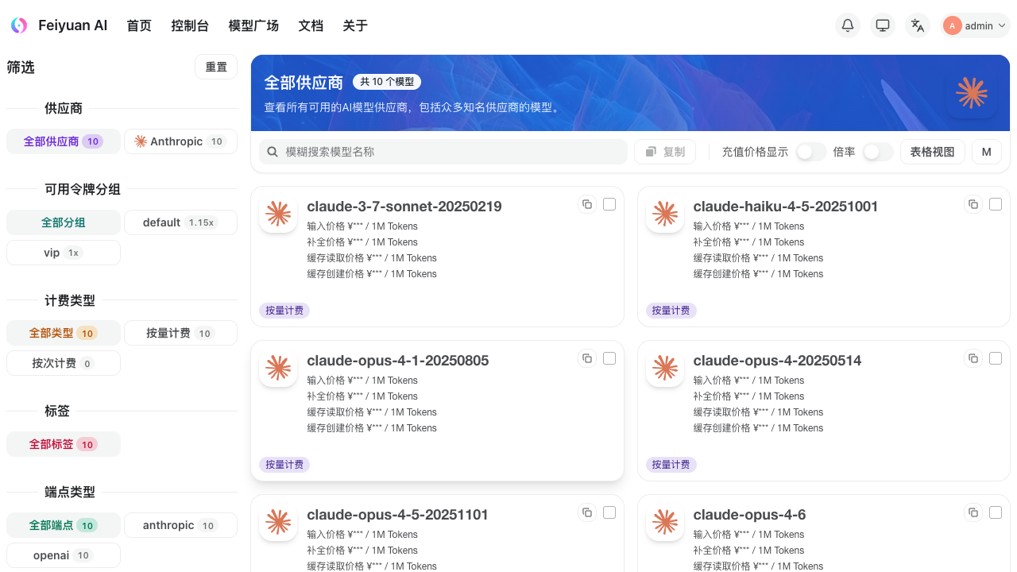
Task: Copy claude-opus-4-6 model name
Action: tap(973, 512)
